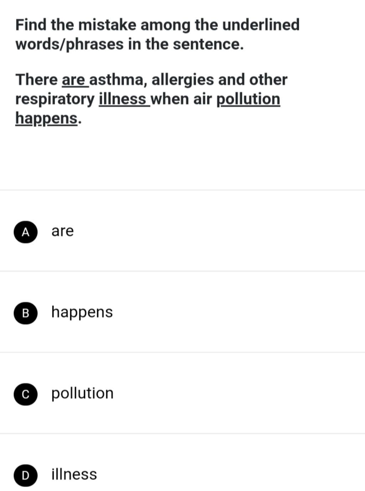The width and height of the screenshot is (365, 491).
Task: Tap the instruction 'Find the mistake' heading
Action: [x=157, y=35]
